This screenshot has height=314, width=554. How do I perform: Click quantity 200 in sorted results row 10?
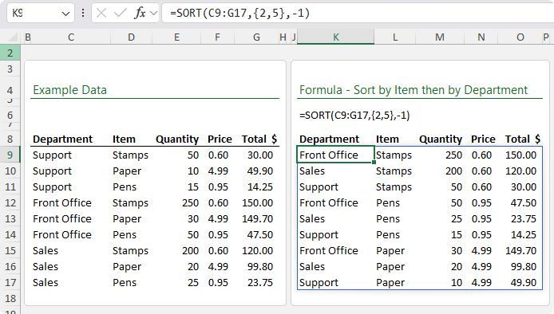click(x=453, y=171)
